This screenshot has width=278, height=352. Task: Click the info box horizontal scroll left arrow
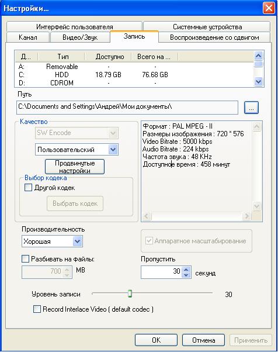[147, 216]
